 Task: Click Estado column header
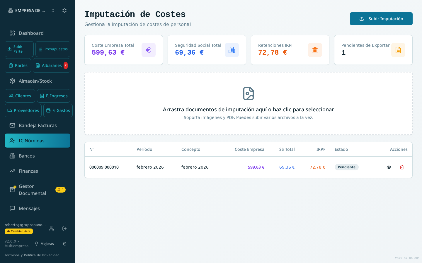(341, 149)
